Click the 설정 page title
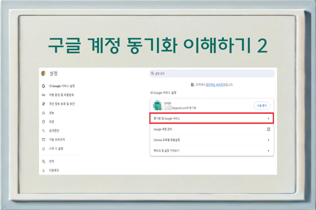Viewport: 316px width, 210px height. [x=54, y=73]
